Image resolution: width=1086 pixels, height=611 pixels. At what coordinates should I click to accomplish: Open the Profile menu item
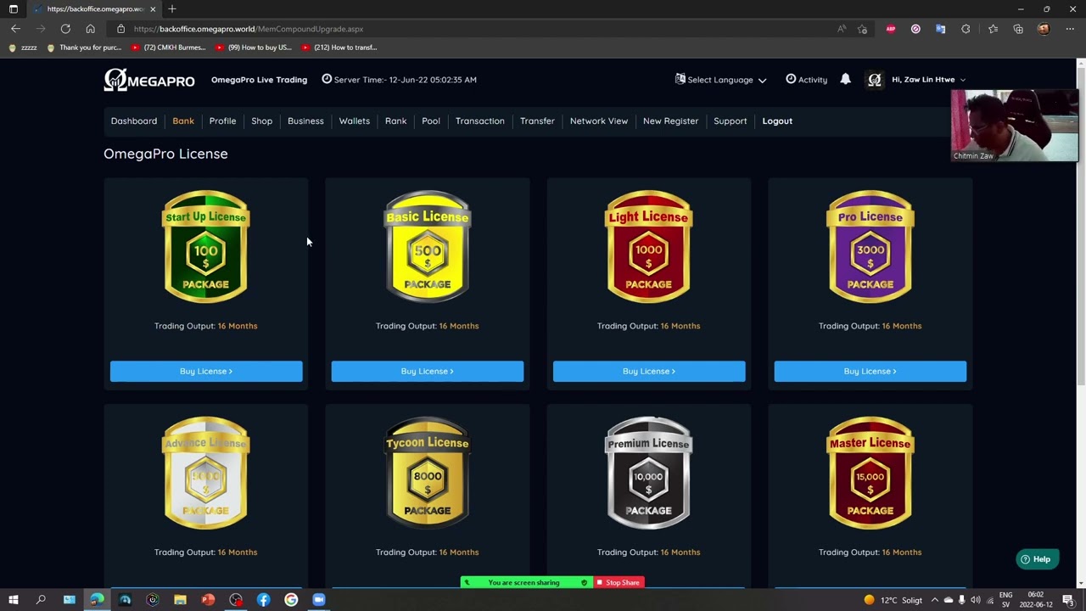click(x=222, y=121)
